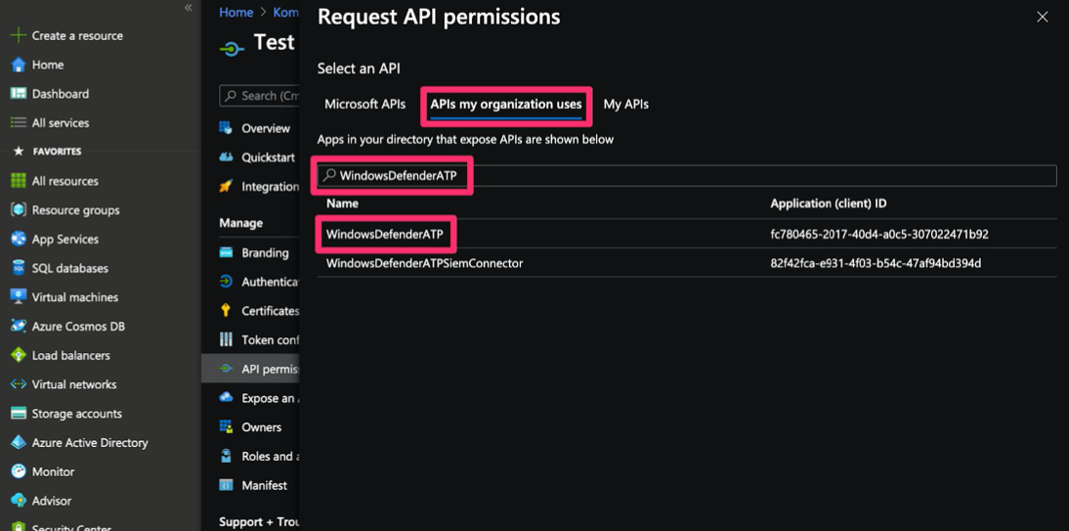This screenshot has width=1069, height=531.
Task: Click the Manifest icon
Action: tap(226, 485)
